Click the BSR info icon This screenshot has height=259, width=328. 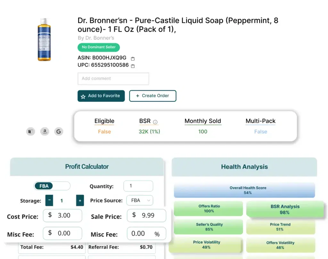click(155, 122)
